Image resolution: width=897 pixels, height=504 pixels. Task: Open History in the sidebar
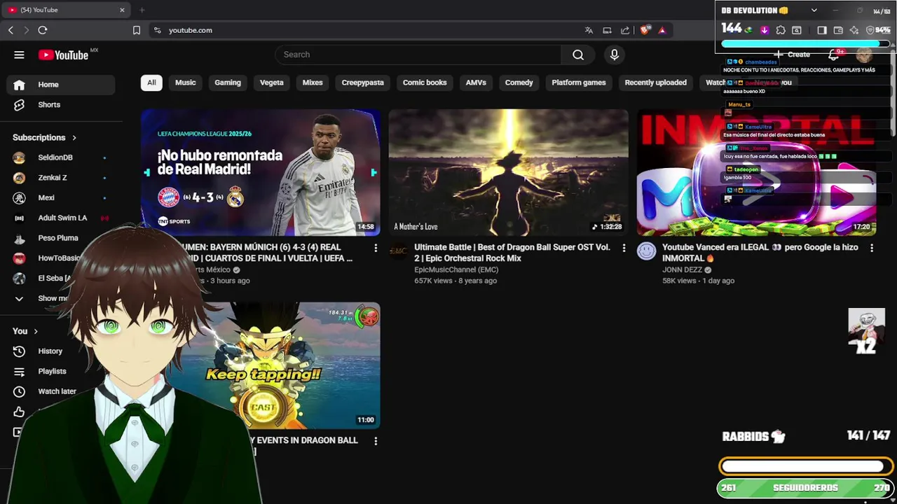(50, 351)
